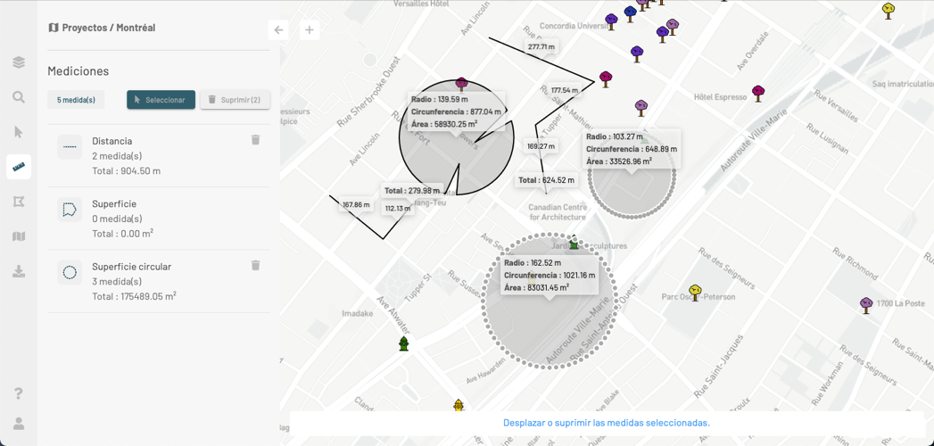Open help via question mark icon
934x446 pixels.
click(19, 393)
